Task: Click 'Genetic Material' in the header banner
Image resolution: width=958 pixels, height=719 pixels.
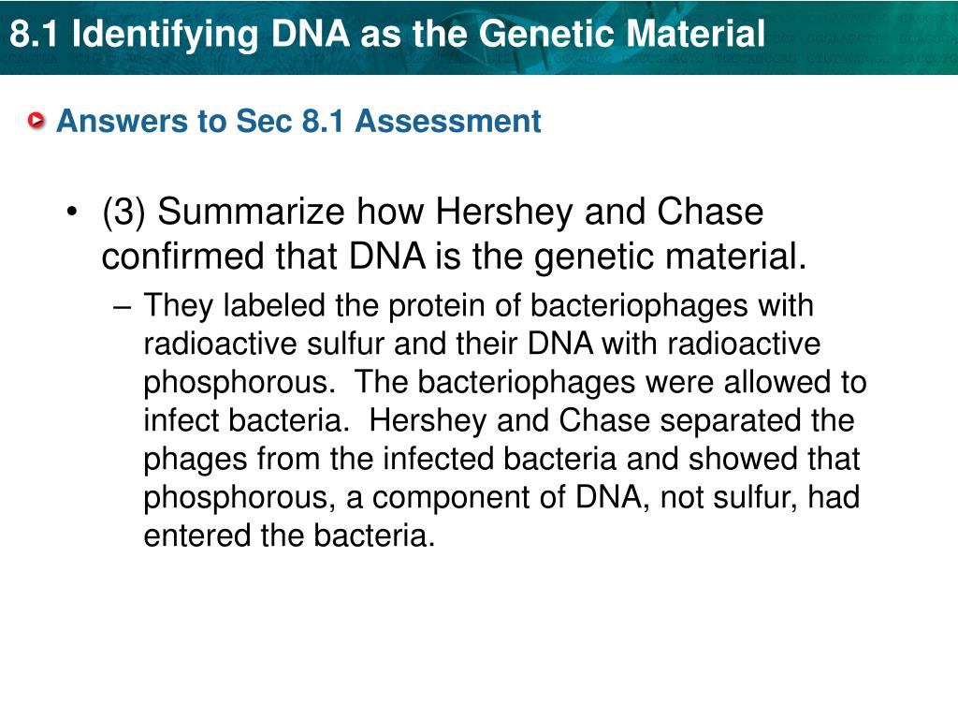Action: (x=621, y=33)
